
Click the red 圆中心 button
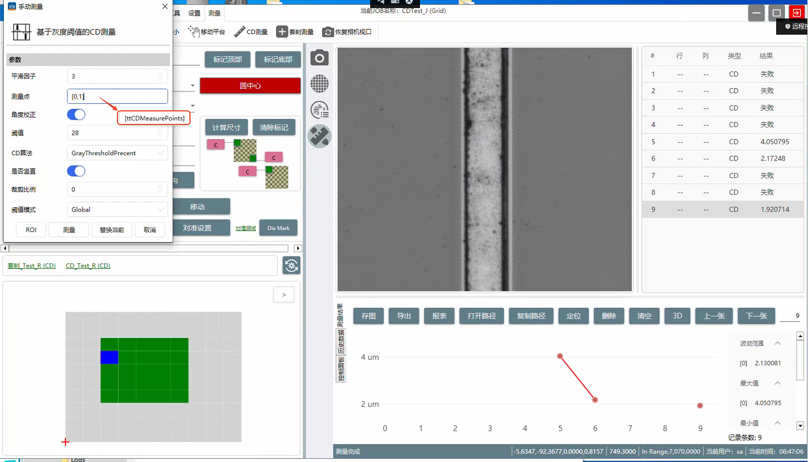[250, 85]
